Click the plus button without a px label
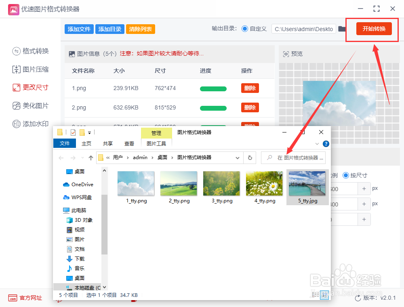Screen dimensions: 404x307 click(x=364, y=219)
